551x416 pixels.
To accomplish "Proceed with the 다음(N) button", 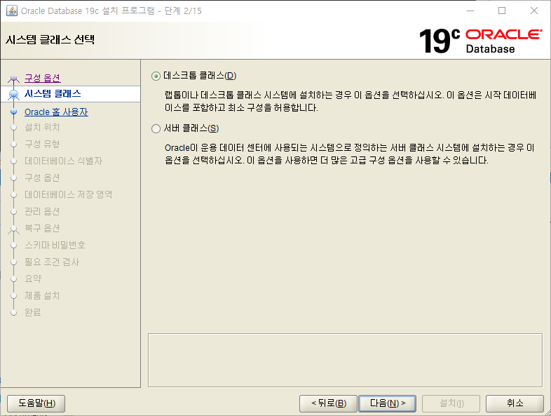I will point(387,403).
